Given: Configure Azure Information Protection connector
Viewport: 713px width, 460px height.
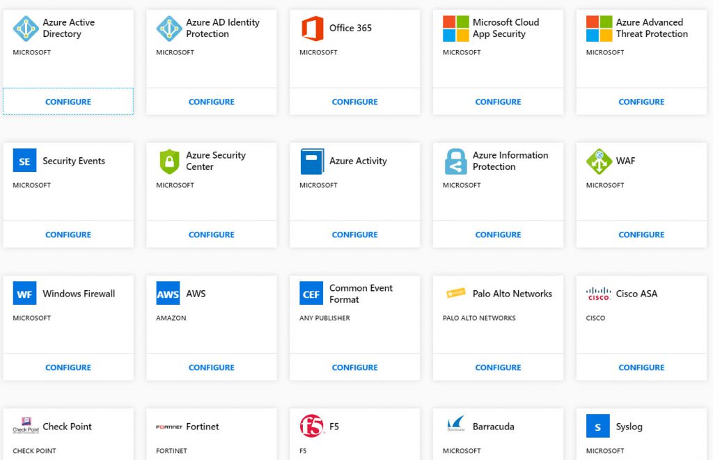Looking at the screenshot, I should point(498,235).
